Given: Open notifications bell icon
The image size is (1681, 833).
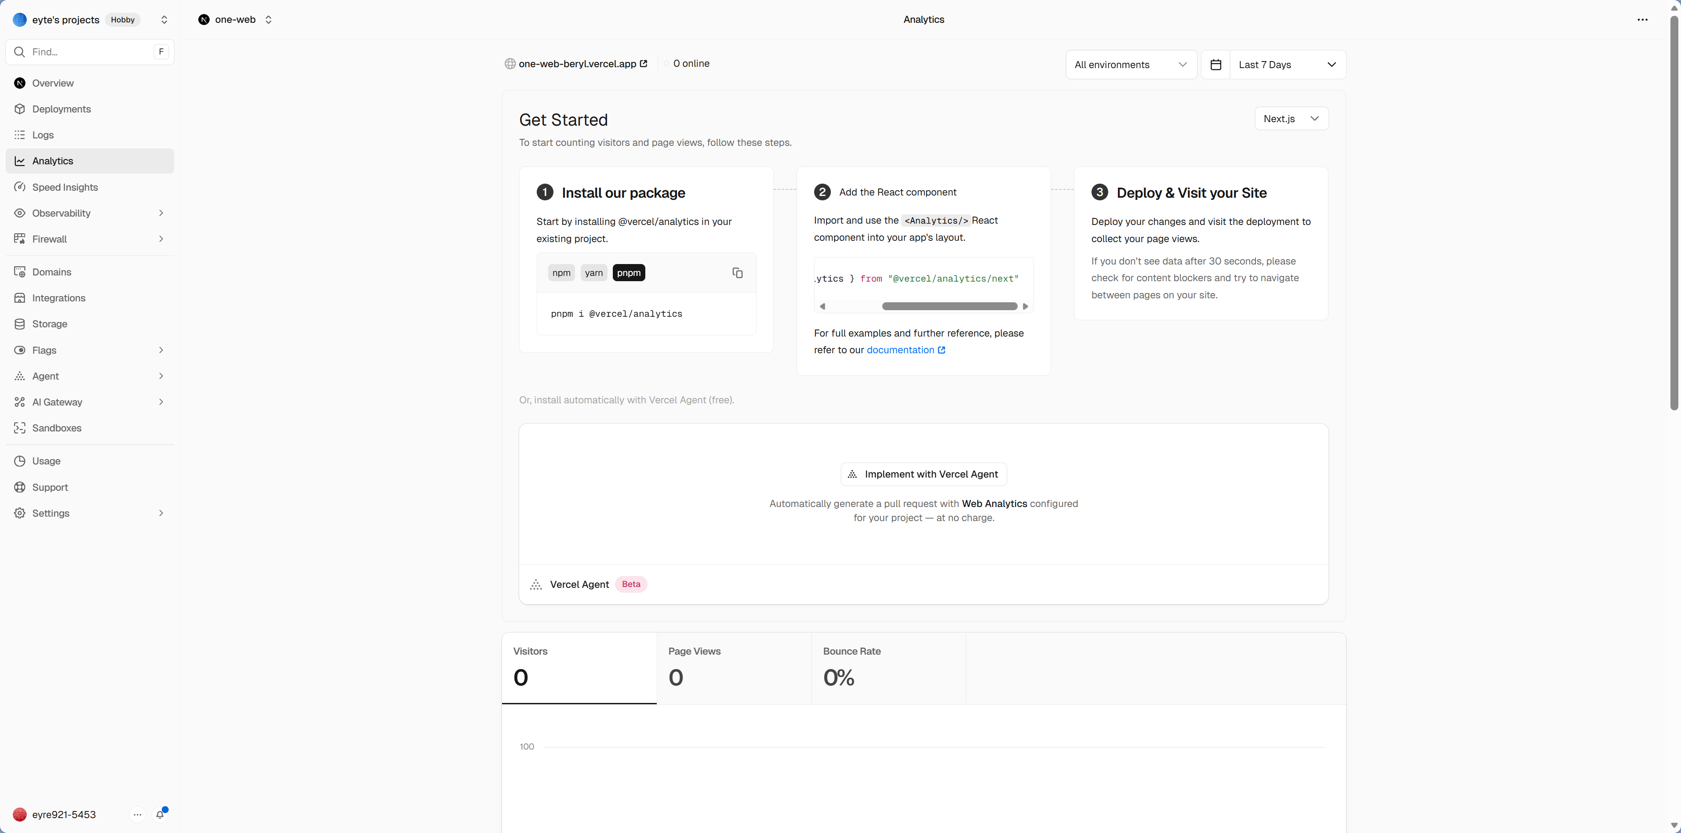Looking at the screenshot, I should click(160, 815).
